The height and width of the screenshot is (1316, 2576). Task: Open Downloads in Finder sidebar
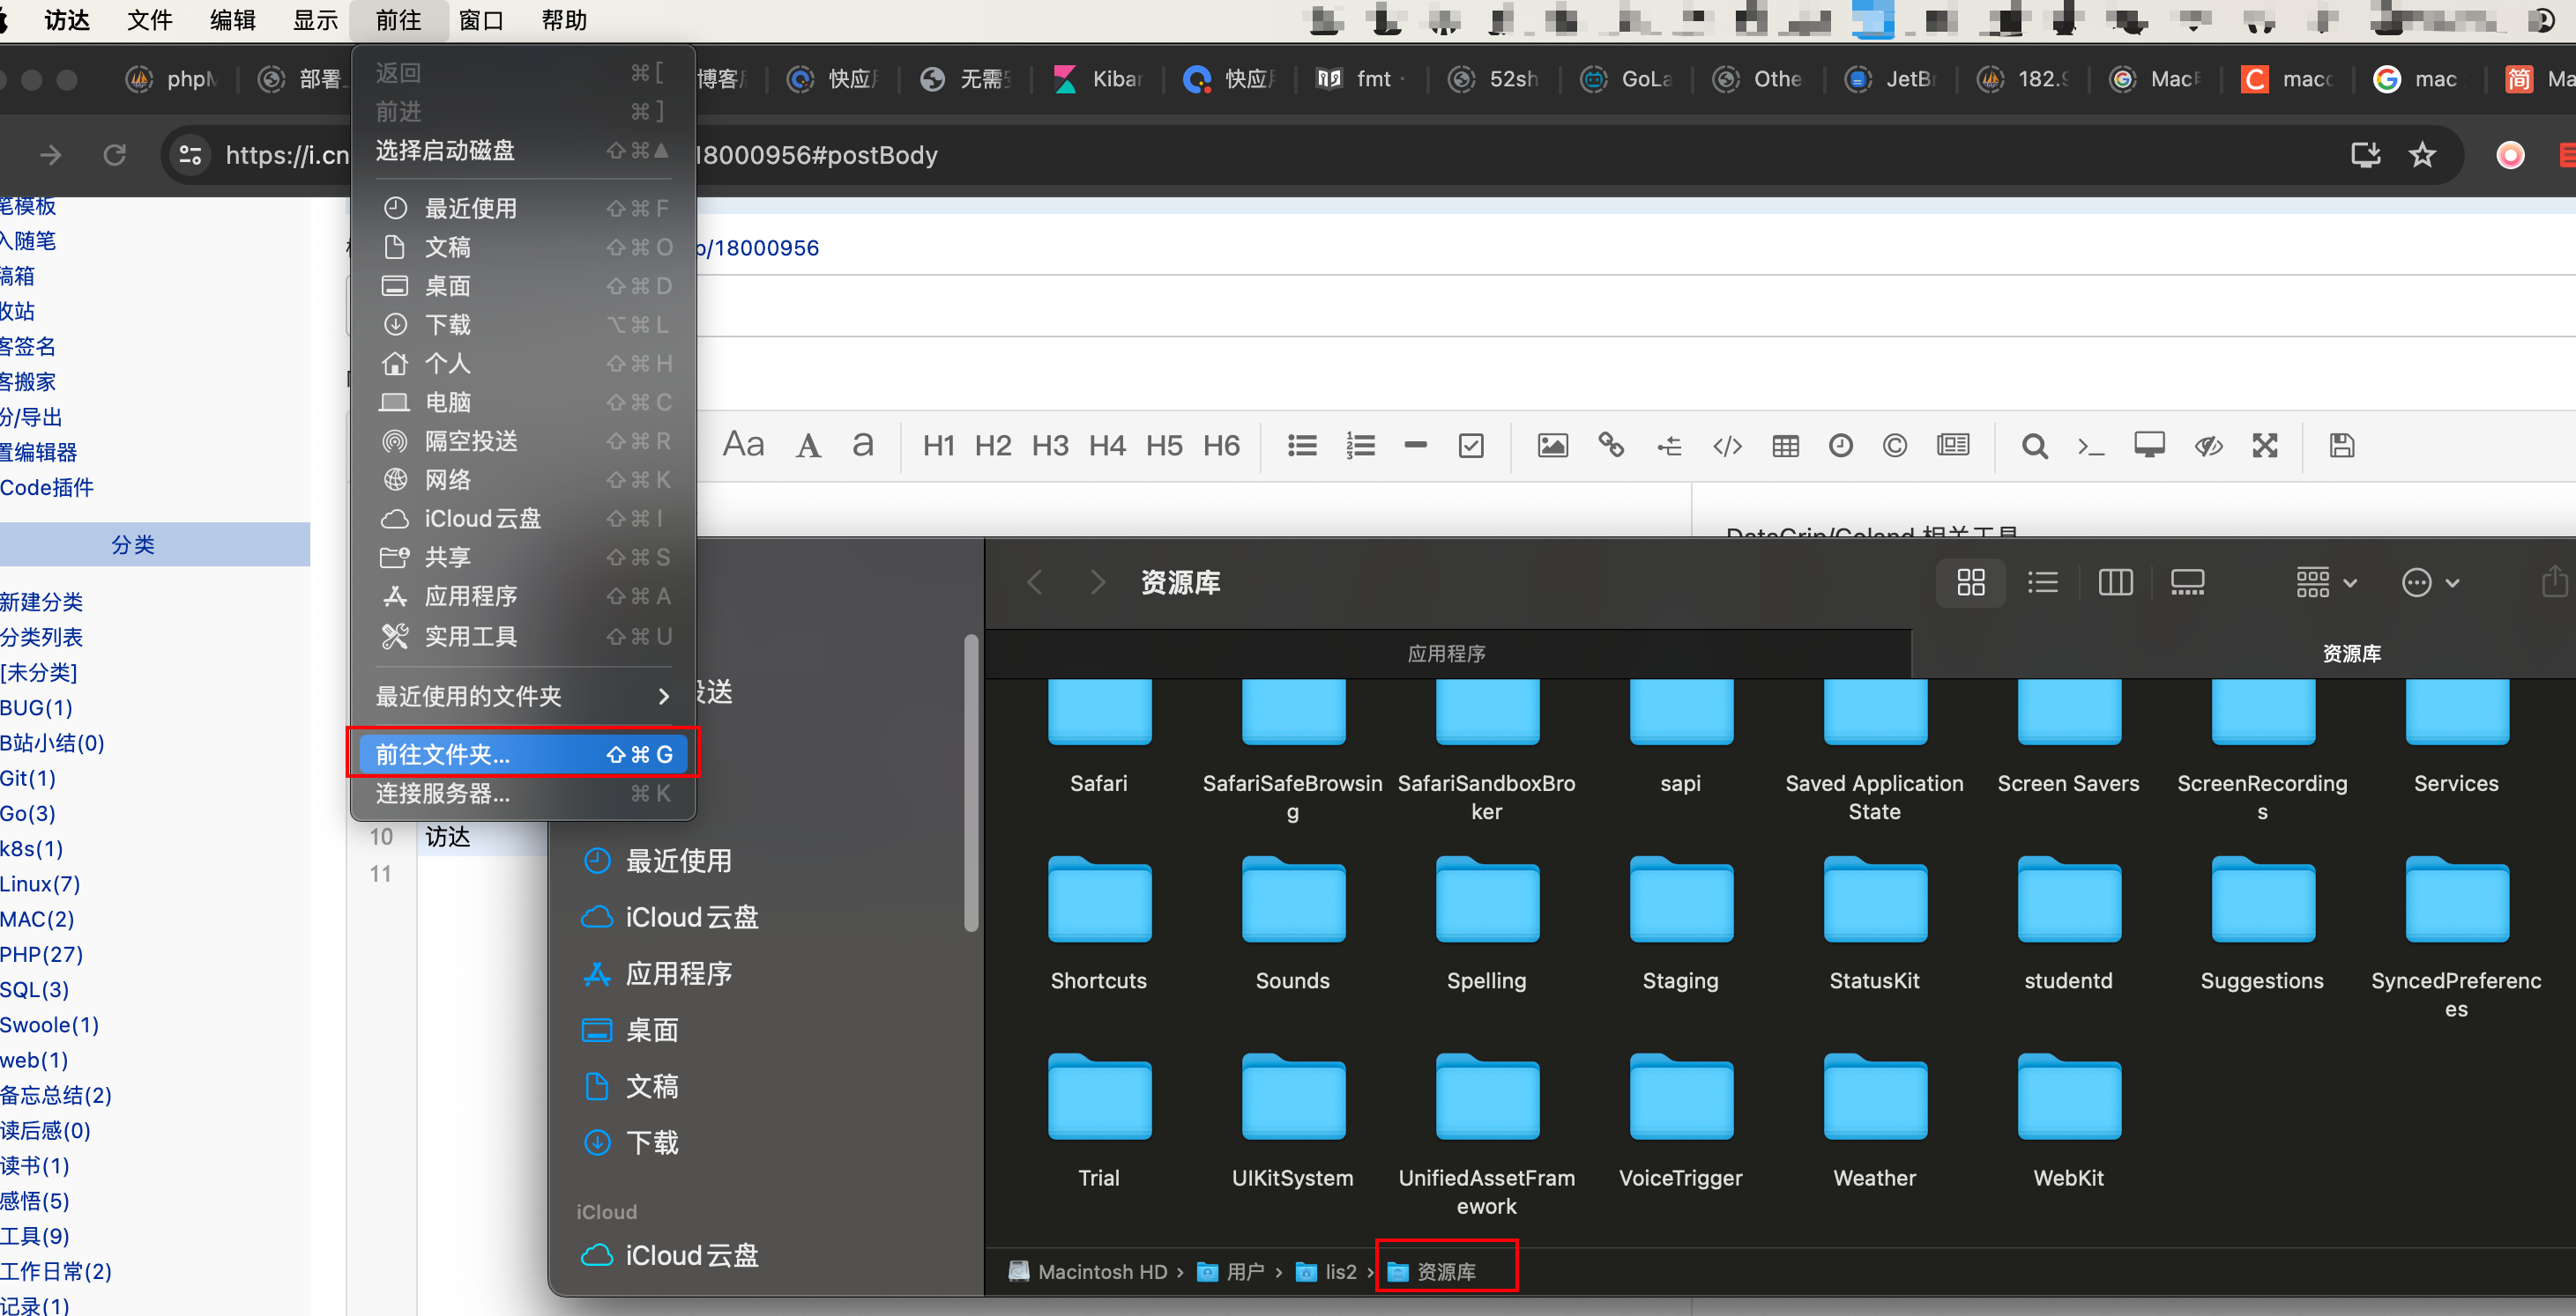[x=630, y=1142]
